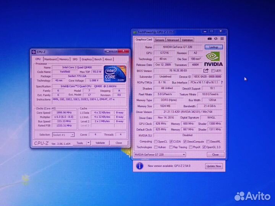275x206 pixels.
Task: Open the SPD tab in CPU-Z
Action: 75,59
